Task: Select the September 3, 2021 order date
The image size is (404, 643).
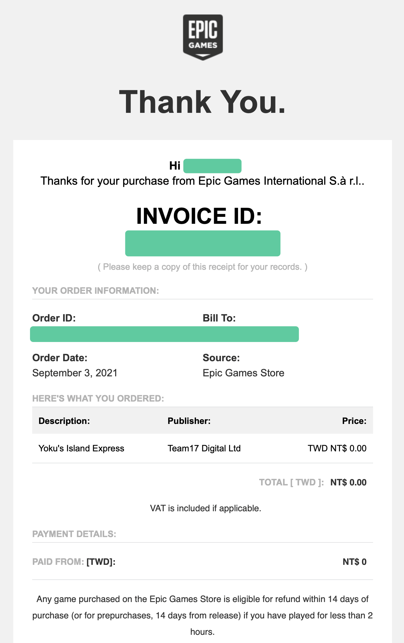Action: tap(75, 373)
